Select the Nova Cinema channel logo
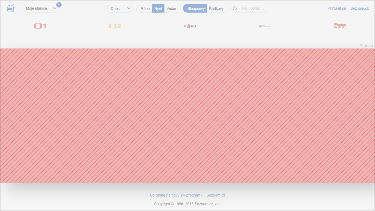Image resolution: width=375 pixels, height=211 pixels. [x=265, y=26]
